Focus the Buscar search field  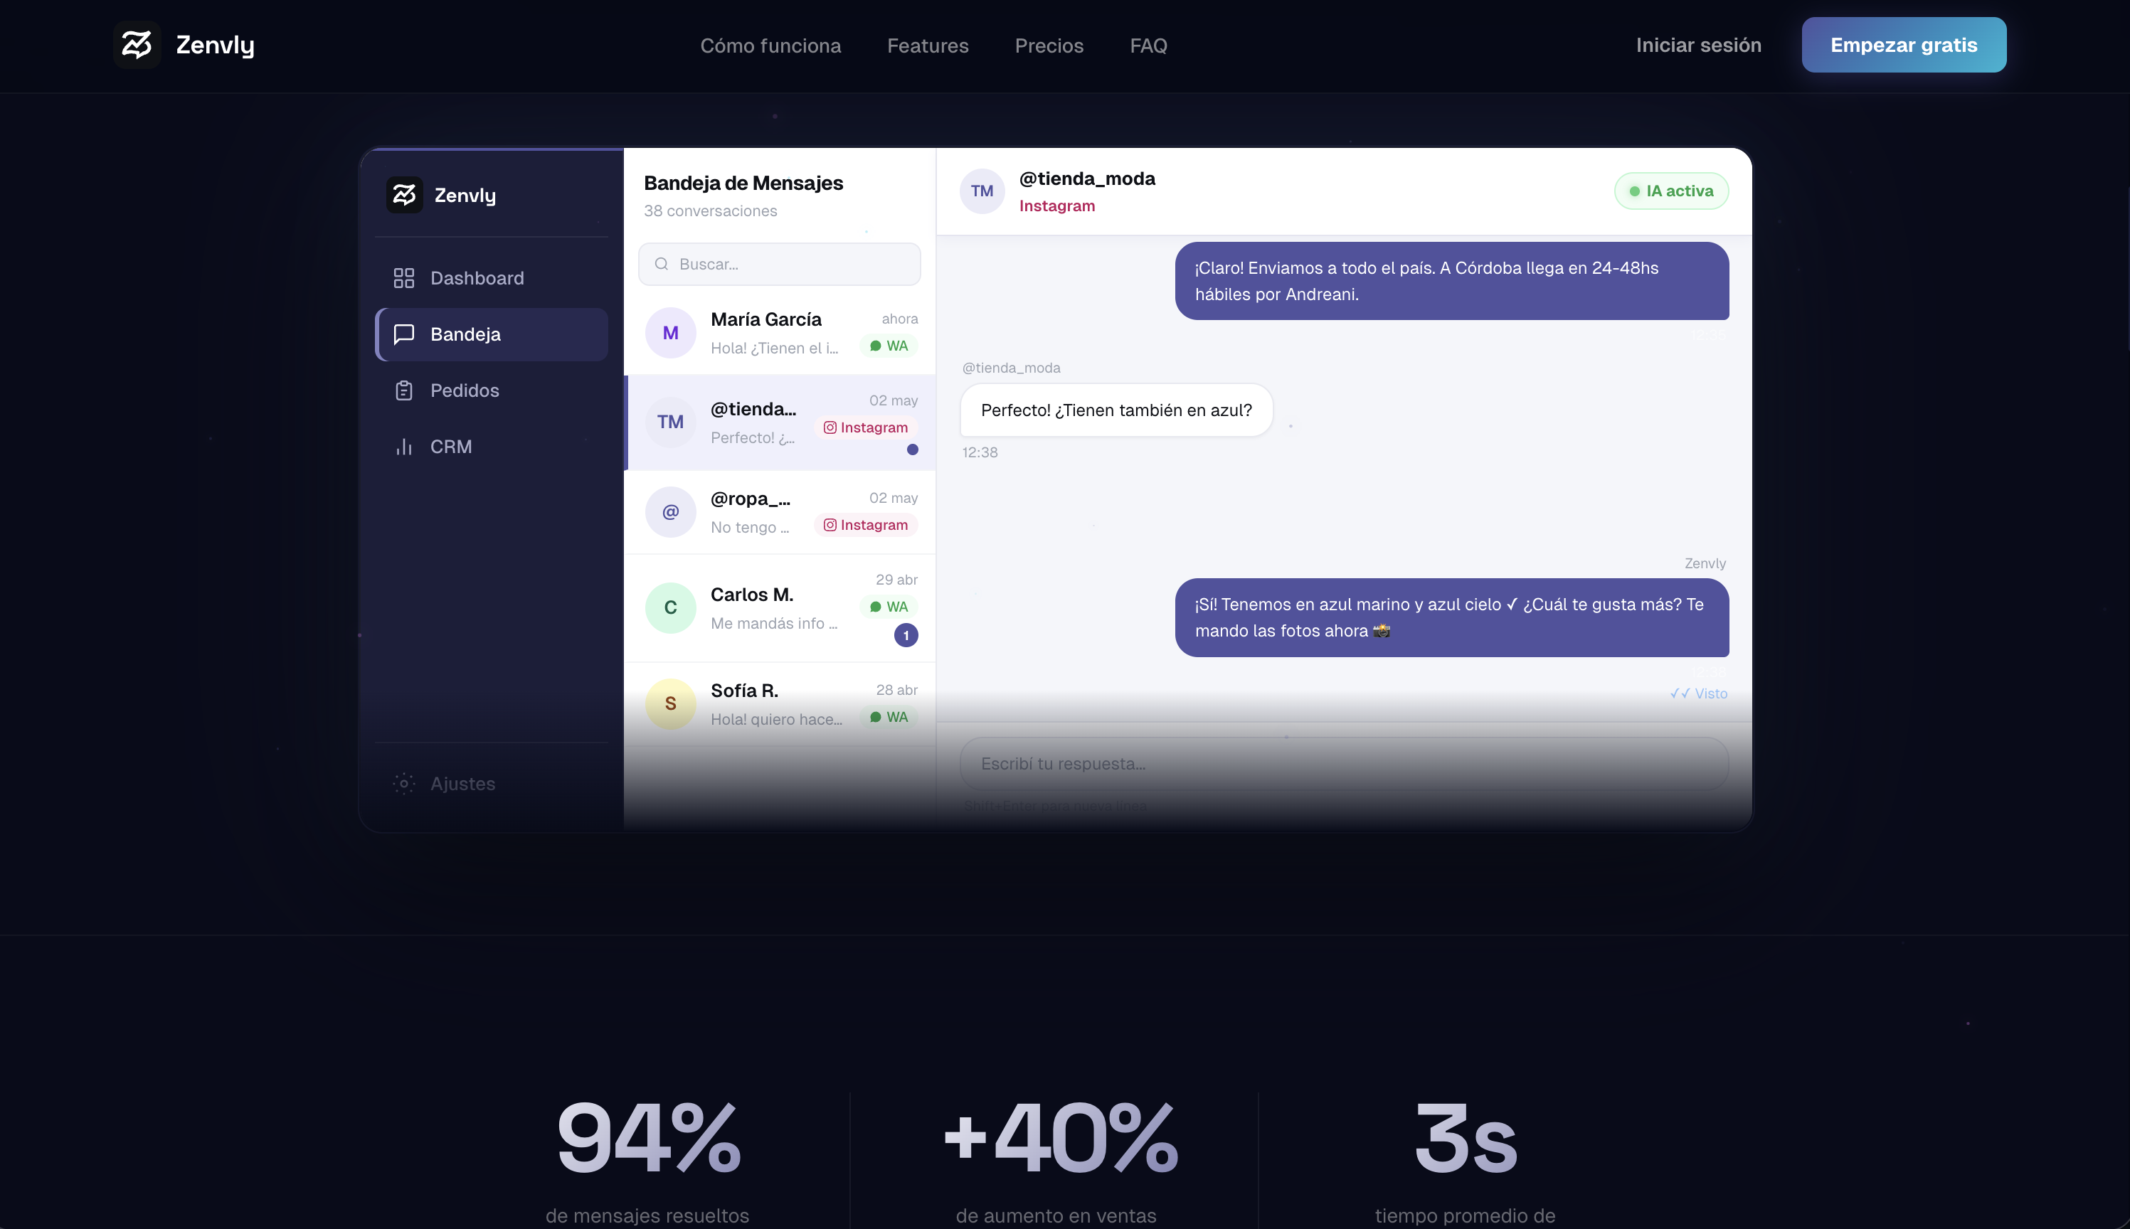(779, 264)
